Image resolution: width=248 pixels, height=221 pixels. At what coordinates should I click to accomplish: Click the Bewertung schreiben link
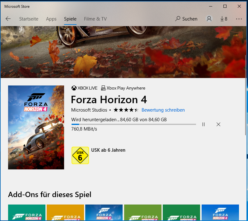pyautogui.click(x=163, y=110)
